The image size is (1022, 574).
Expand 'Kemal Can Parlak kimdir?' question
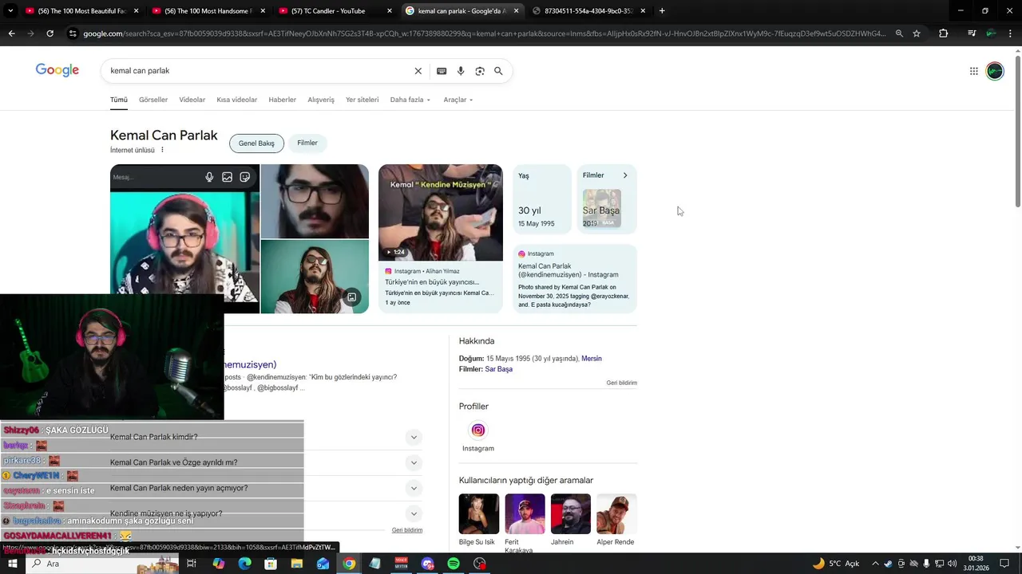414,437
